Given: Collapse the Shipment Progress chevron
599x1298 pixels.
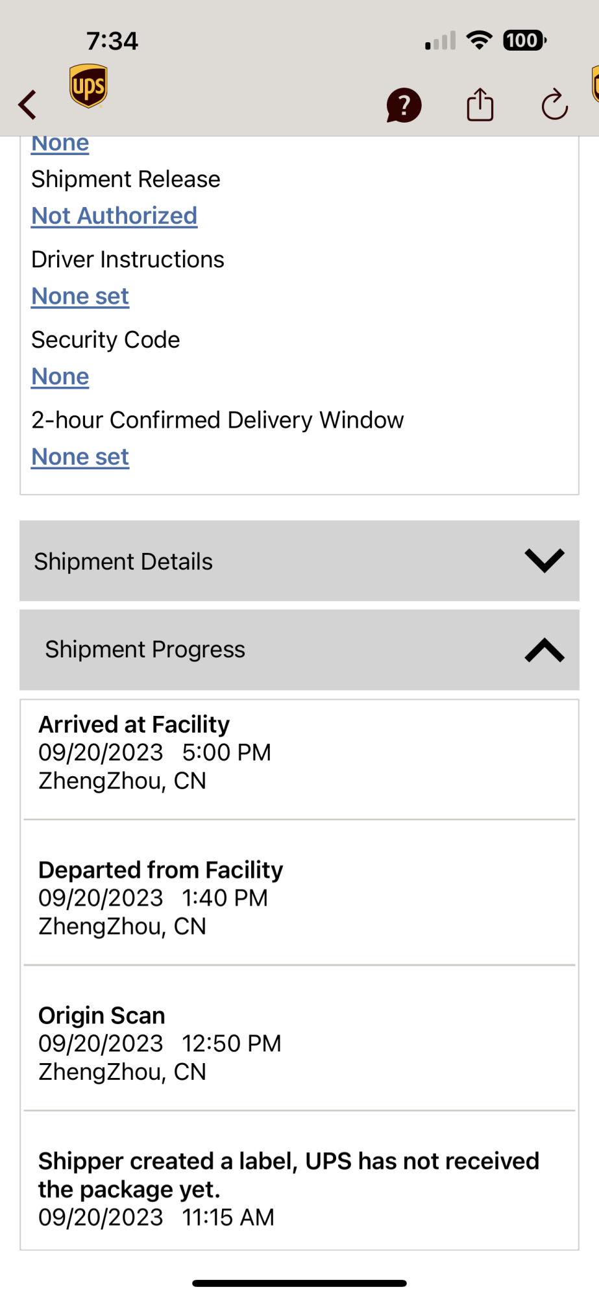Looking at the screenshot, I should 544,650.
